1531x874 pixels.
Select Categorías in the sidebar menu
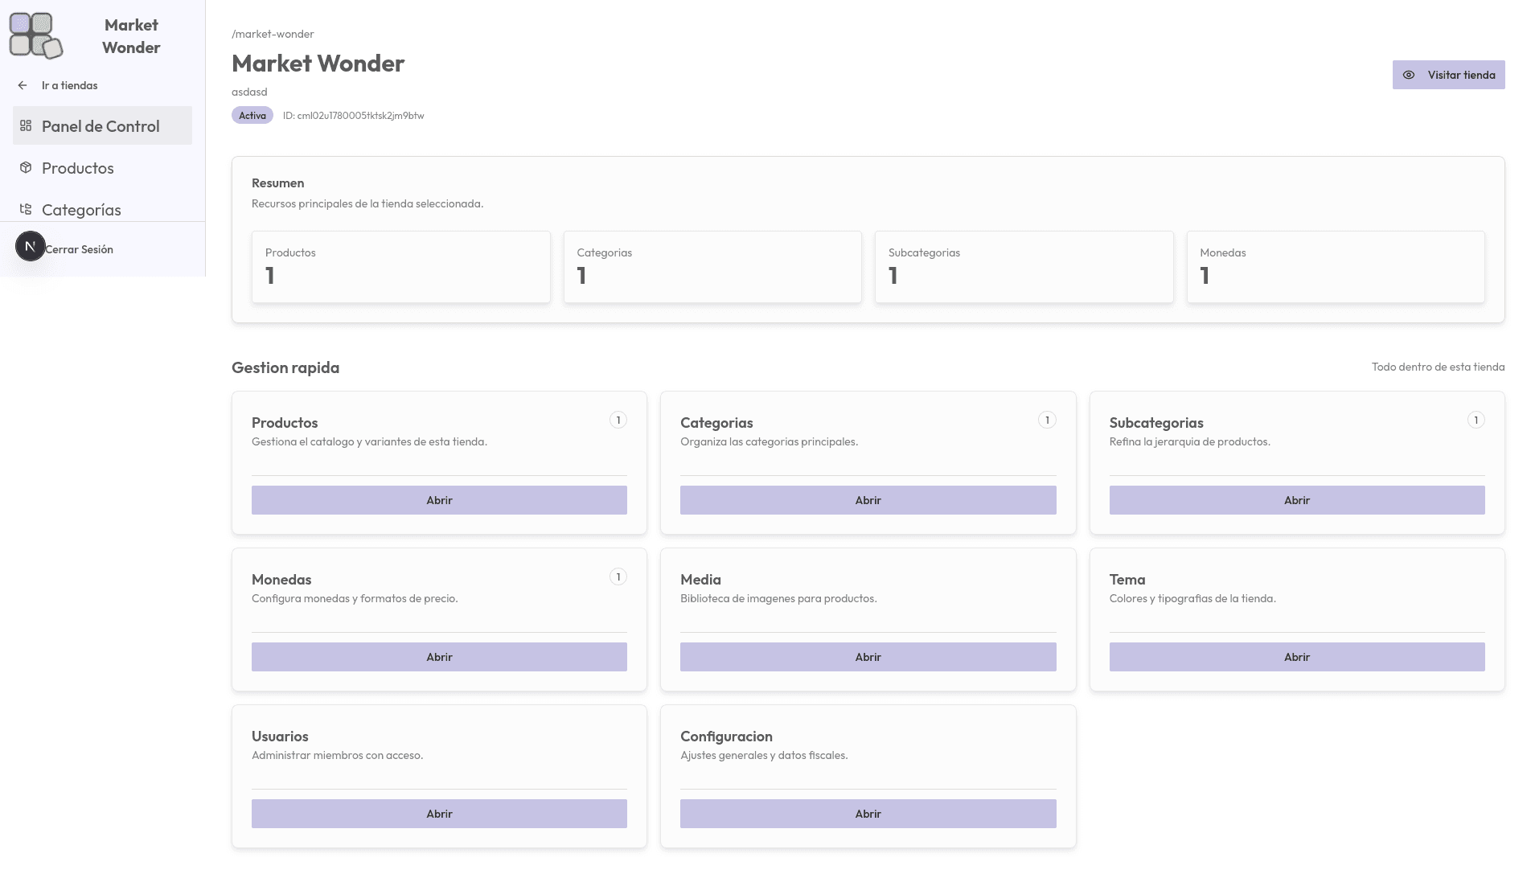(x=81, y=210)
